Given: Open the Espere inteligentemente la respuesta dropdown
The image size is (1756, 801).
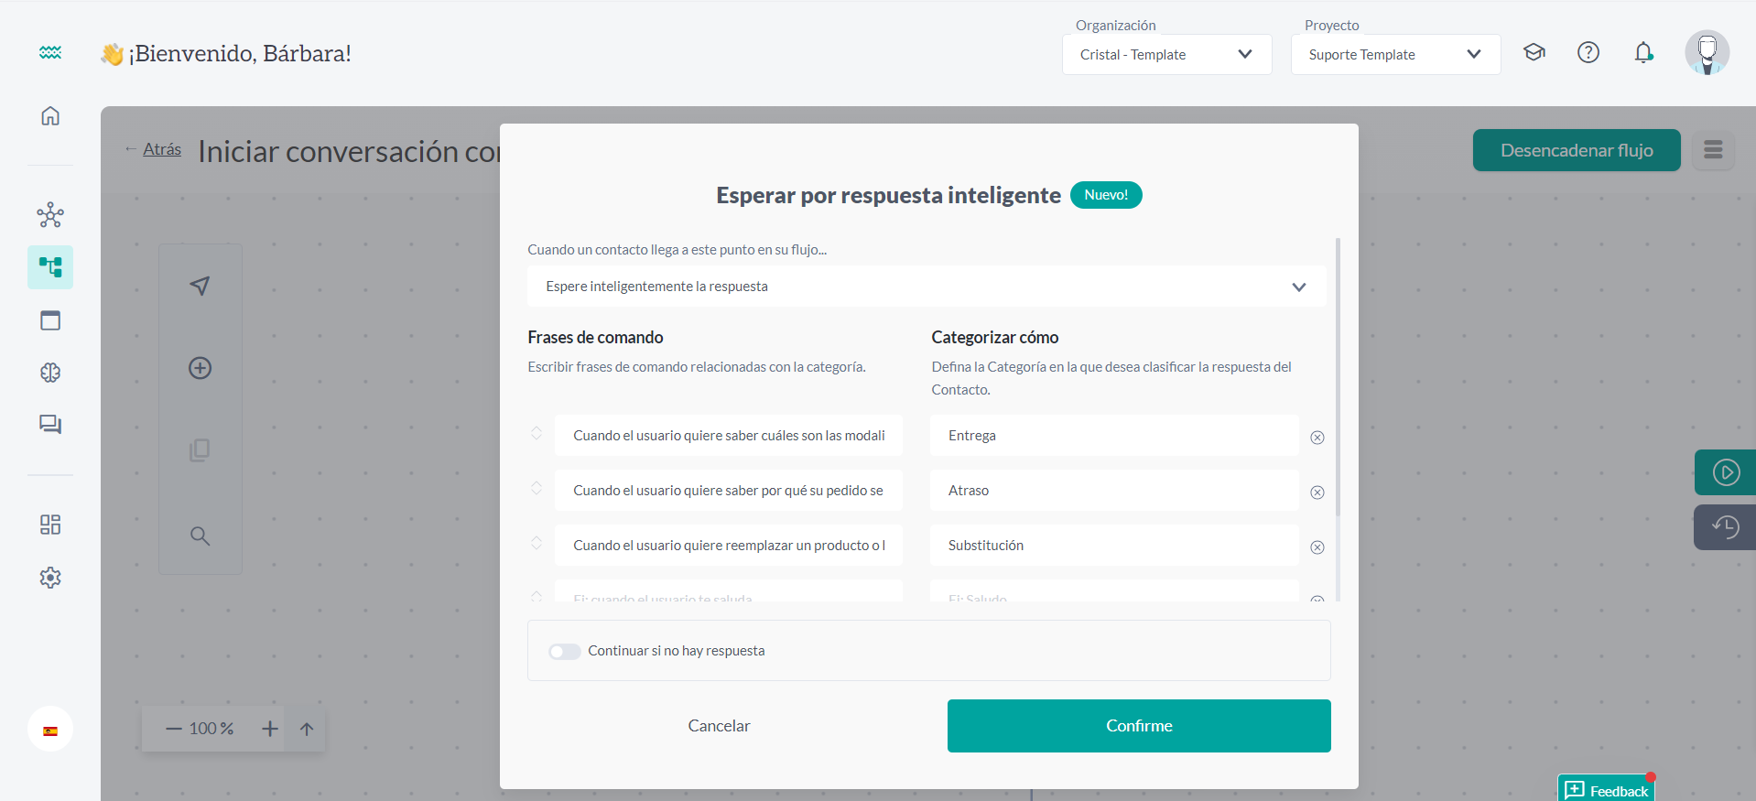Looking at the screenshot, I should coord(927,287).
